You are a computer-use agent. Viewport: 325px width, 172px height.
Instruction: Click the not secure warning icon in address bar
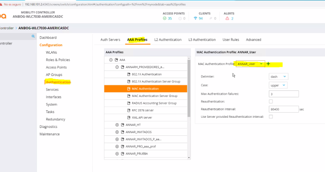tap(1, 4)
